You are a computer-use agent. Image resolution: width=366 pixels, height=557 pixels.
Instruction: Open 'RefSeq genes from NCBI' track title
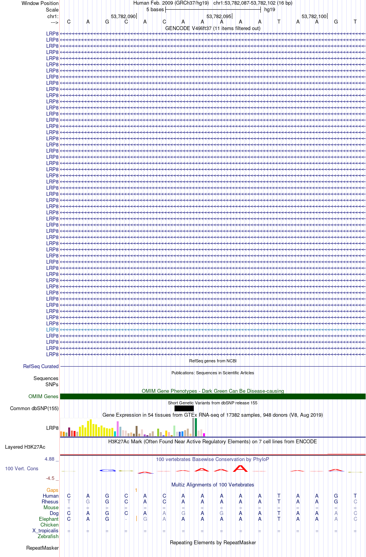click(x=213, y=361)
